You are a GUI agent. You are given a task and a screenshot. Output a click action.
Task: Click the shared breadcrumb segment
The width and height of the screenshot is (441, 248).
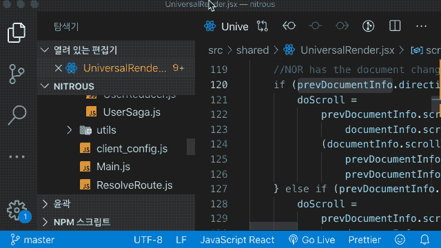(253, 50)
